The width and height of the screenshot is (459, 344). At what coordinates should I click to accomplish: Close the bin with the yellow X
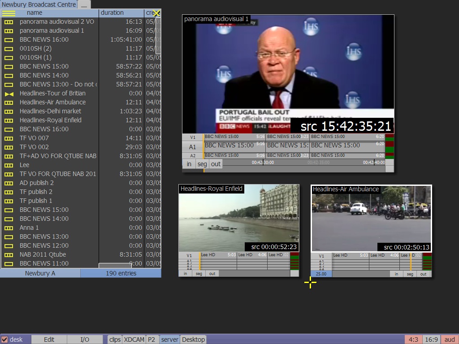point(156,13)
